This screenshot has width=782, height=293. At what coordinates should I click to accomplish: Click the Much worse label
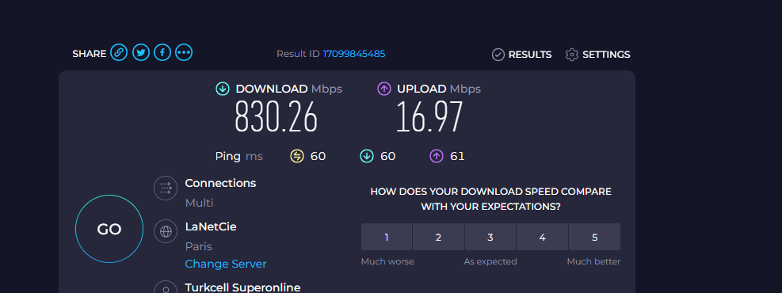[x=387, y=261]
